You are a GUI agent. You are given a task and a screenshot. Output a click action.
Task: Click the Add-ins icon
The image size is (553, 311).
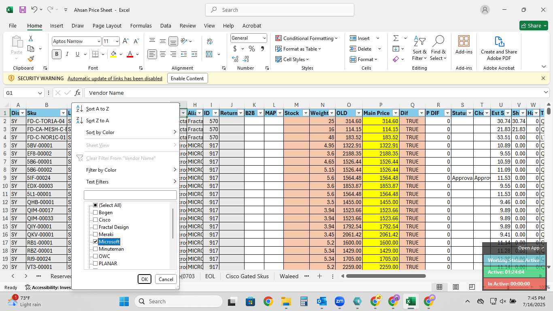(x=464, y=45)
